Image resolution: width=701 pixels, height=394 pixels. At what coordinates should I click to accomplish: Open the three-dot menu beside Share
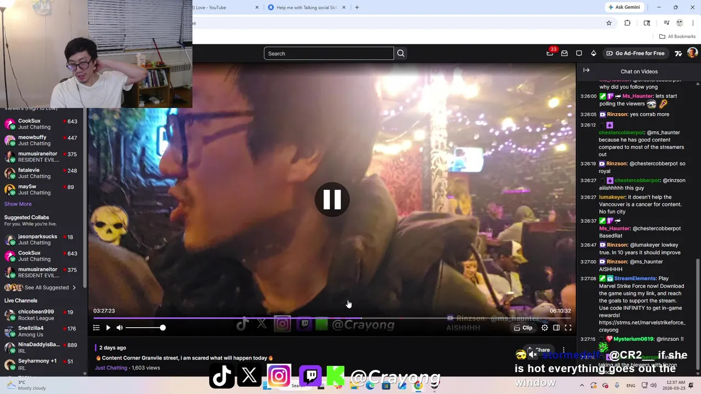(x=564, y=350)
